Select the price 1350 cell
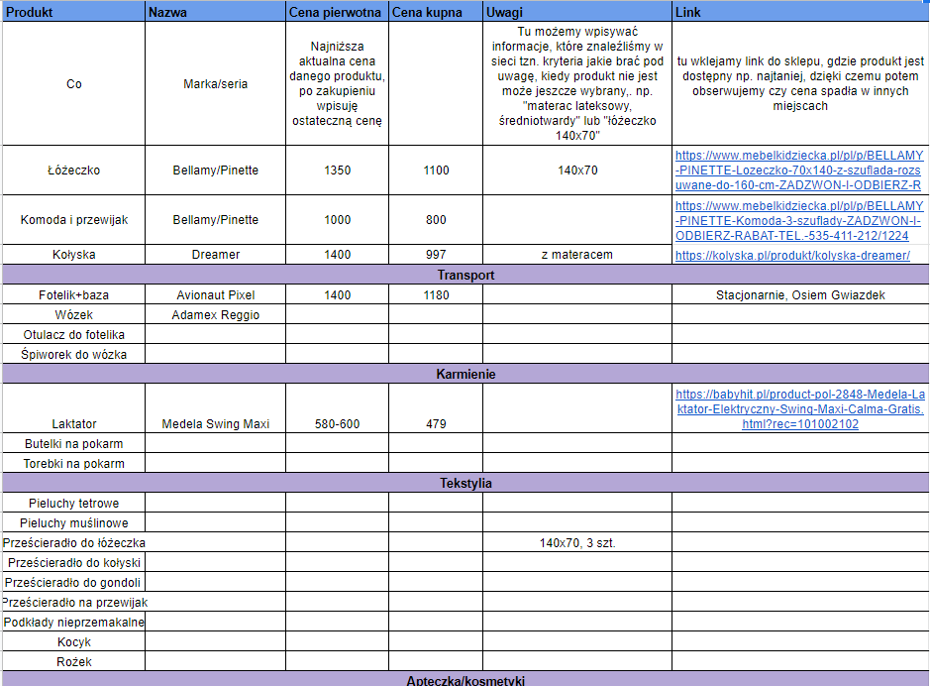 coord(337,171)
